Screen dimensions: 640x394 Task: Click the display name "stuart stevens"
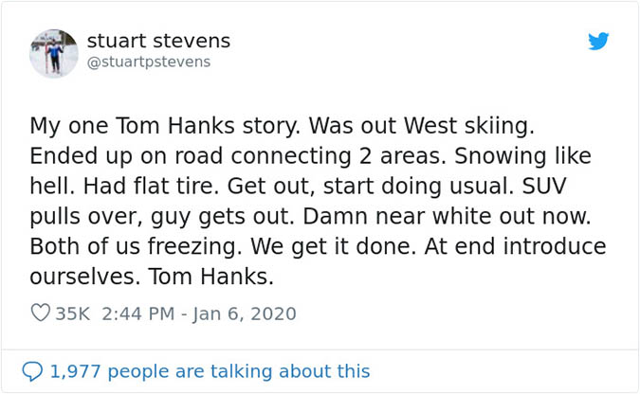coord(158,41)
